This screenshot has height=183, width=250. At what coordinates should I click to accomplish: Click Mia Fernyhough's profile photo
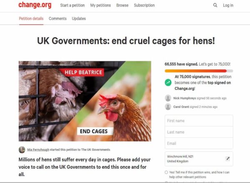pyautogui.click(x=22, y=150)
